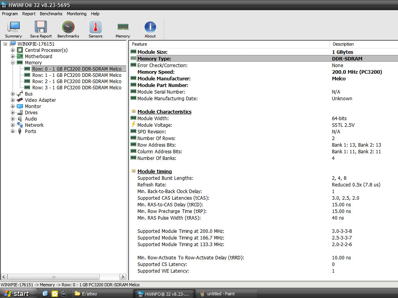Click the Save Report floppy icon
This screenshot has height=298, width=398.
click(x=41, y=29)
